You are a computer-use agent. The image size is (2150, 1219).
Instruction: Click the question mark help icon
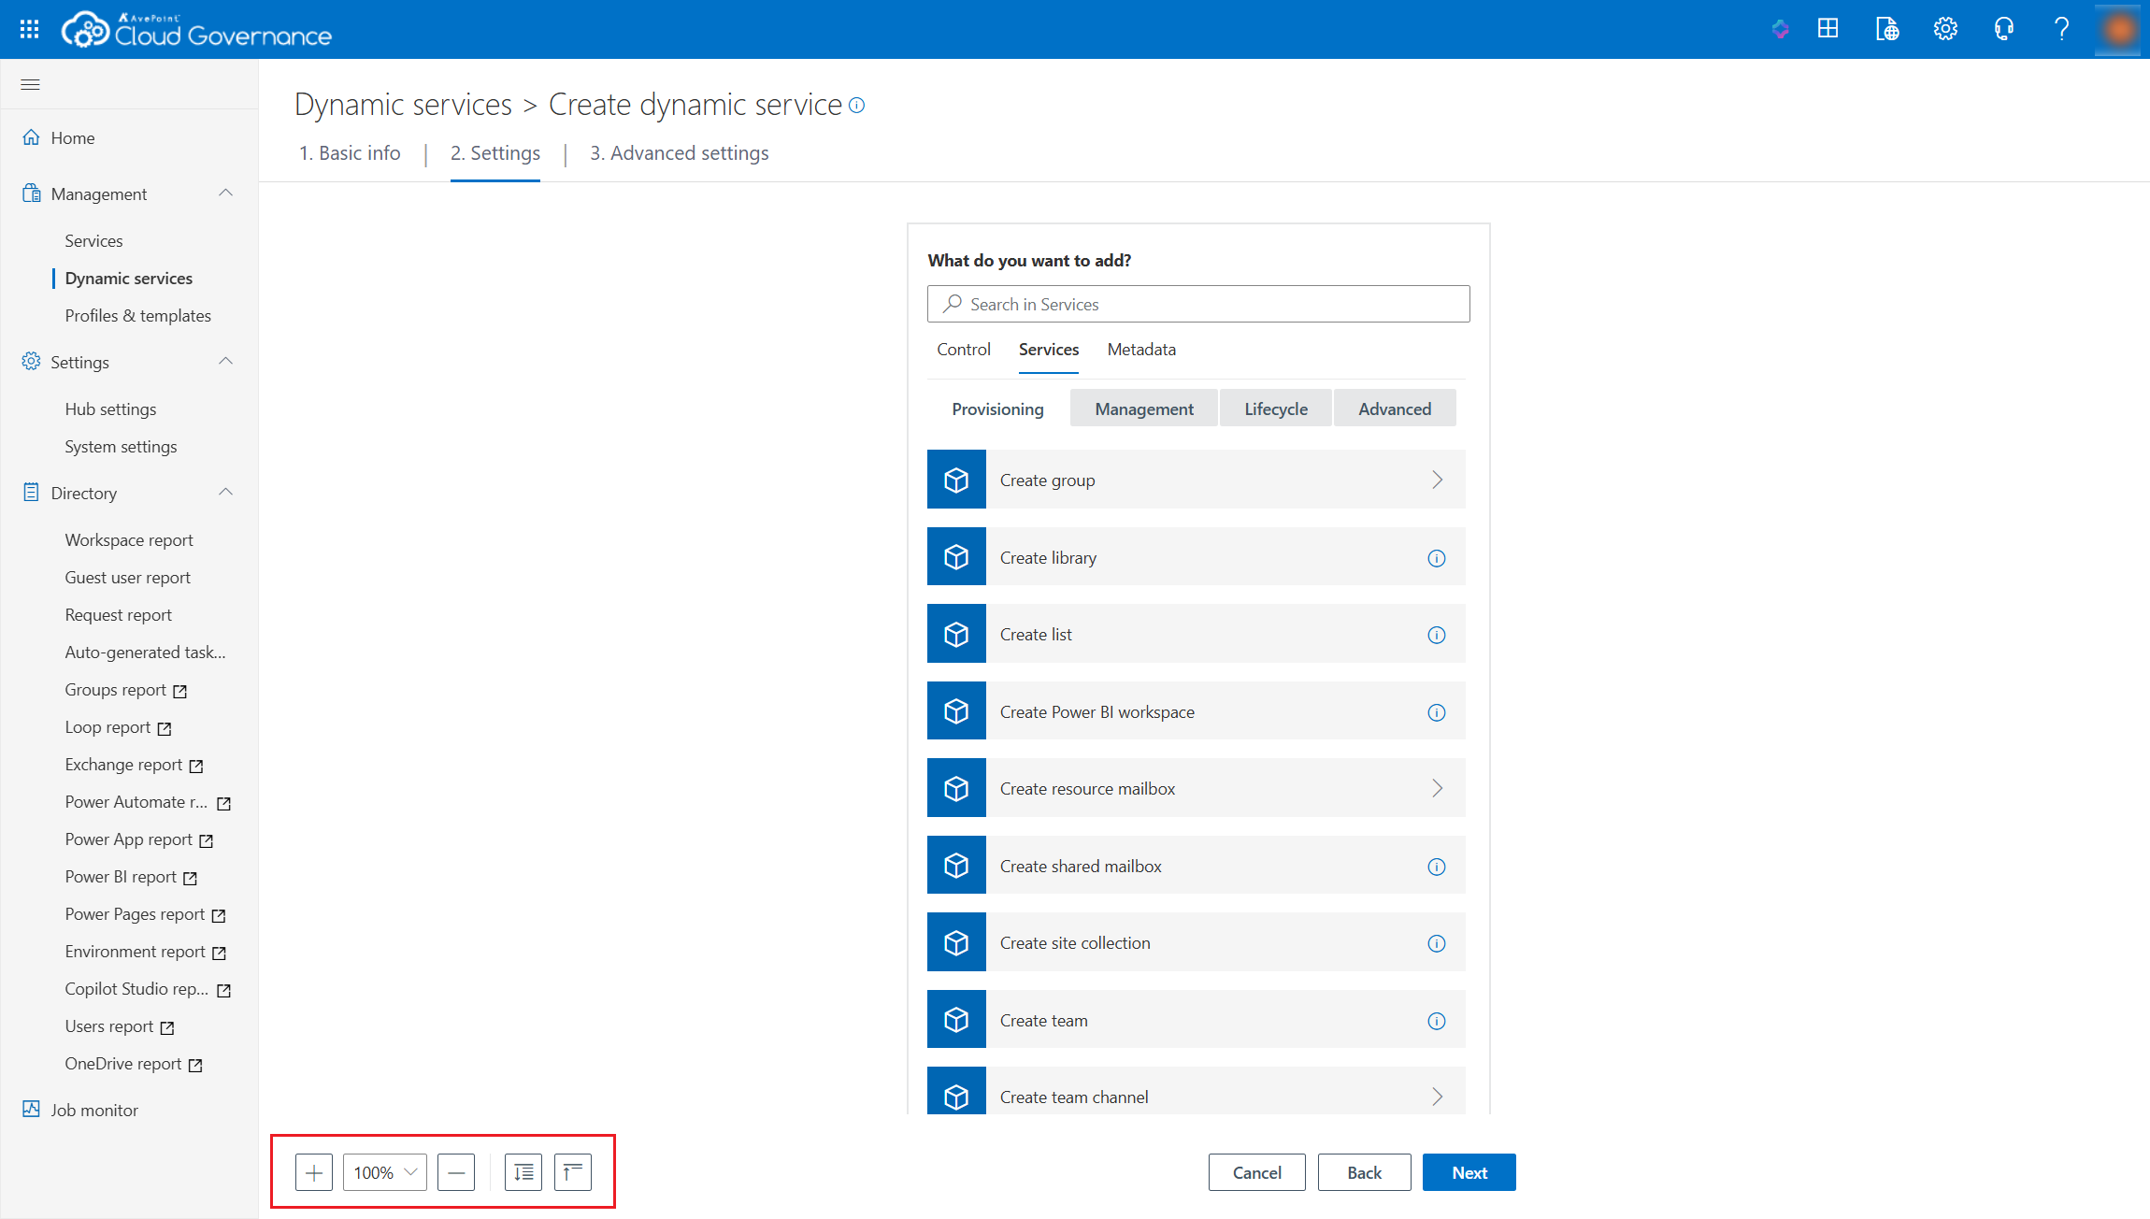(2061, 29)
